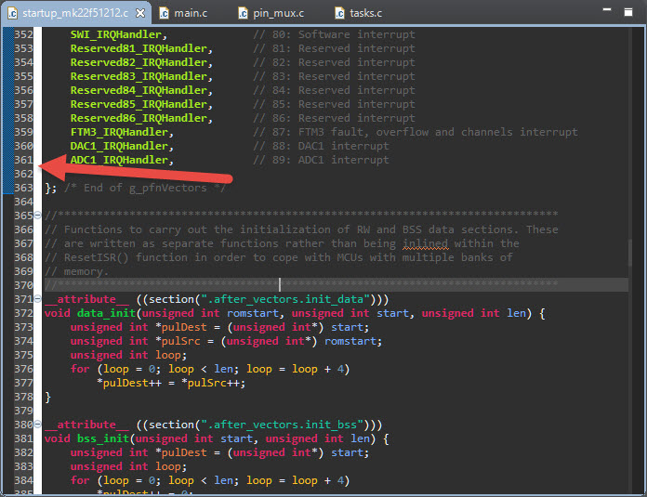Screen dimensions: 647x497
Task: Maximize the editor area
Action: (x=629, y=12)
